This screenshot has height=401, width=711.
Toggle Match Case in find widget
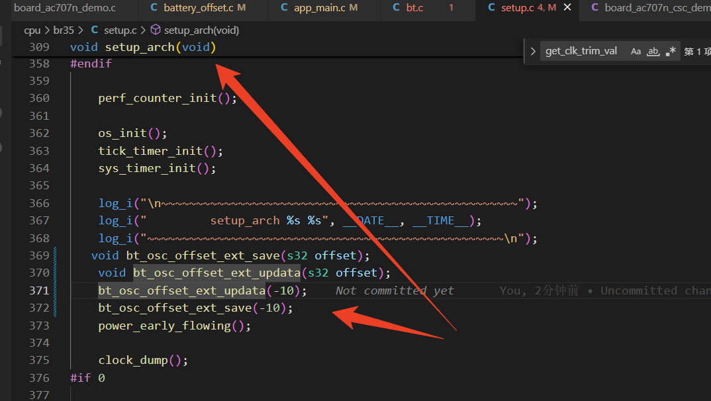point(636,51)
